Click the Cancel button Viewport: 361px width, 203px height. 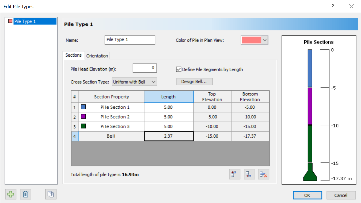point(341,195)
